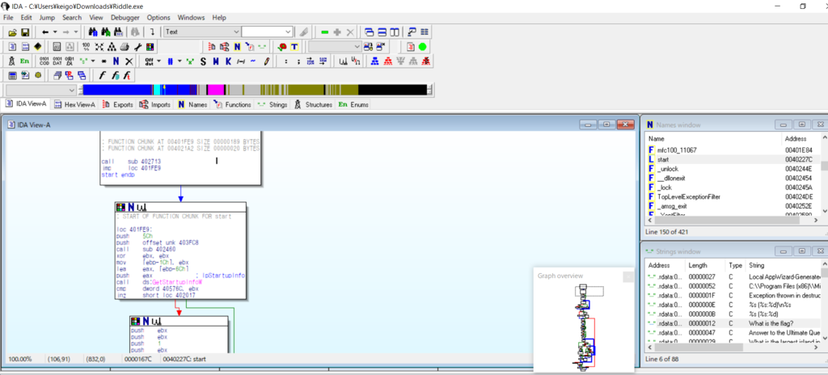Viewport: 828px width, 375px height.
Task: Click the printer icon in toolbar
Action: [x=125, y=47]
